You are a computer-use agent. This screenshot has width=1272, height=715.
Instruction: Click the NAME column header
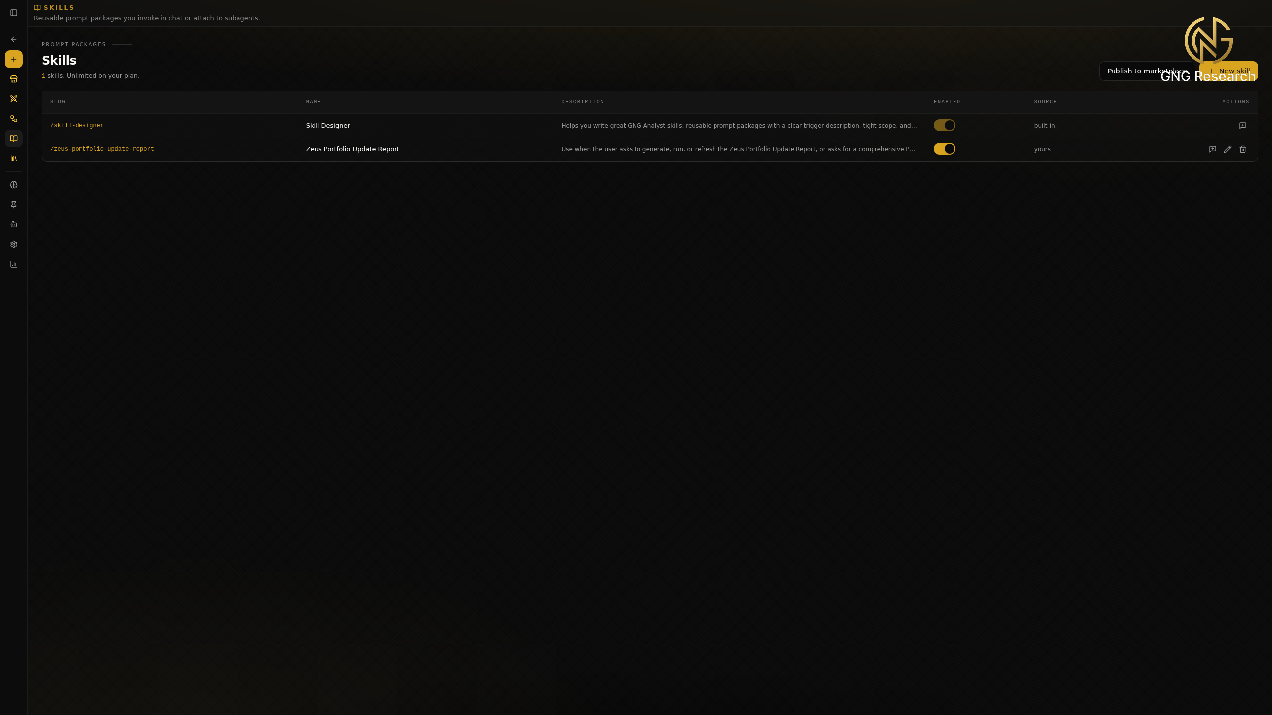tap(314, 102)
